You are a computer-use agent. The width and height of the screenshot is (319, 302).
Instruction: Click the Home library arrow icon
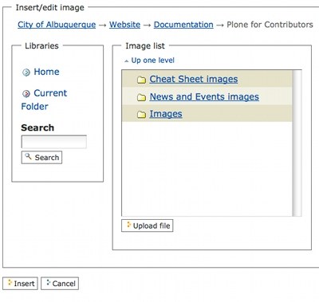point(26,73)
